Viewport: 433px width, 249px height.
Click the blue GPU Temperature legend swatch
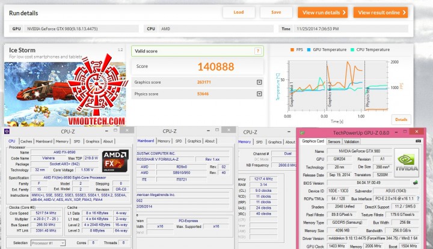pyautogui.click(x=309, y=50)
